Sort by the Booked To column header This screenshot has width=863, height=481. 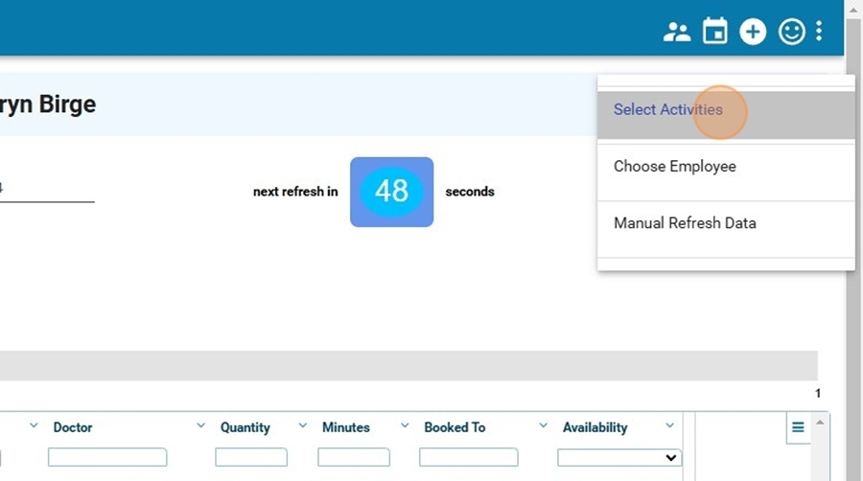(x=455, y=427)
